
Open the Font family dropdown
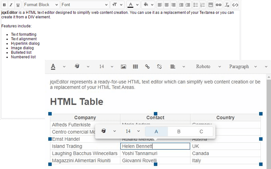[x=85, y=5]
